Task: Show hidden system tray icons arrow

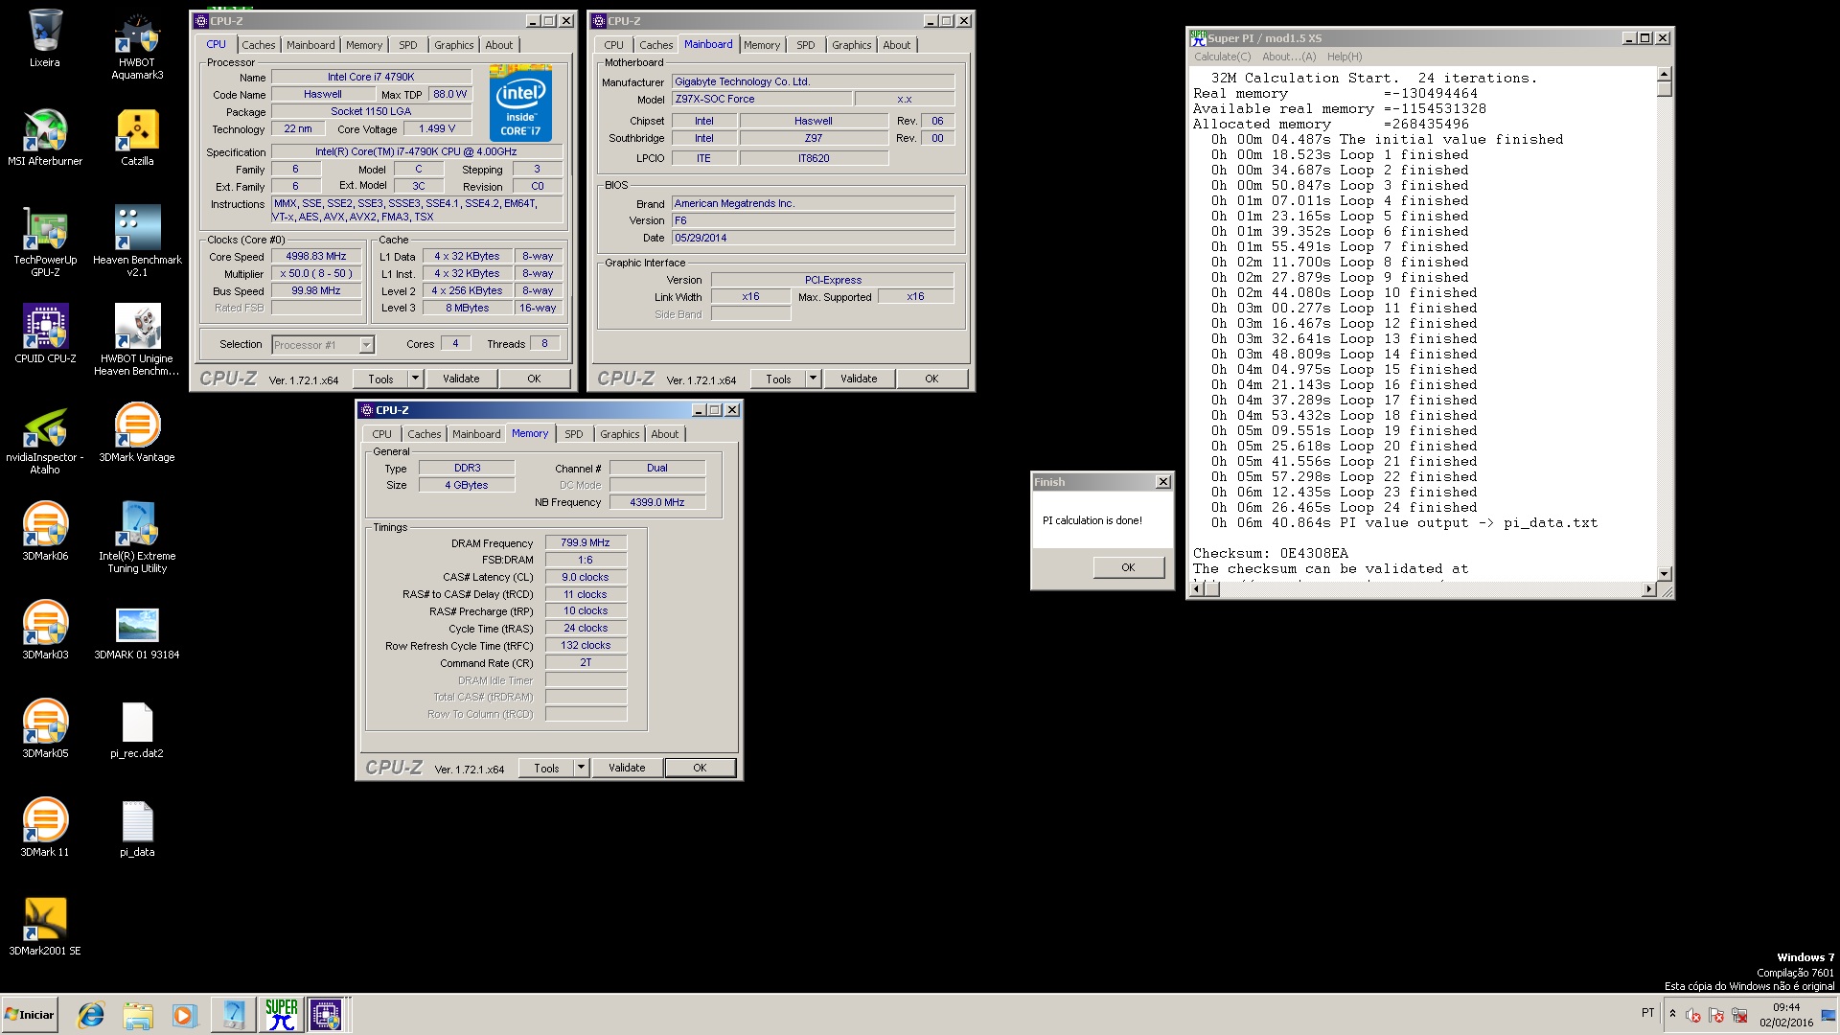Action: click(1672, 1014)
